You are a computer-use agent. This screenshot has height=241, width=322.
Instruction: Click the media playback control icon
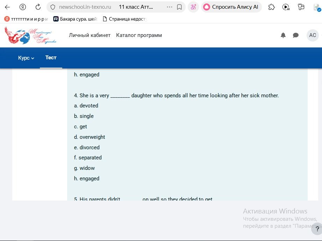tap(286, 7)
